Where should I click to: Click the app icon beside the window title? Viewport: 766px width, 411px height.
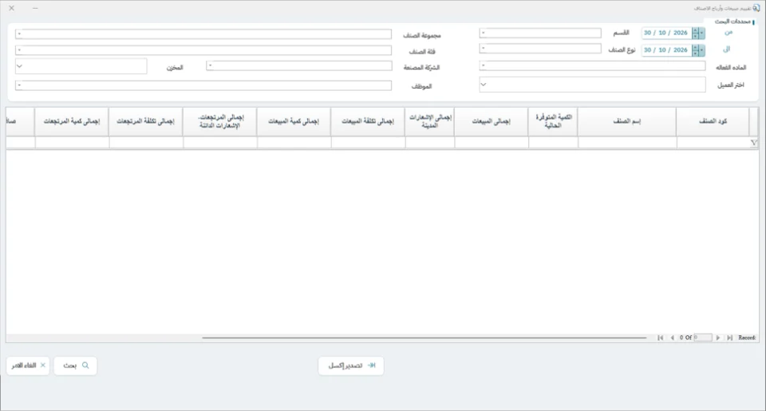756,8
